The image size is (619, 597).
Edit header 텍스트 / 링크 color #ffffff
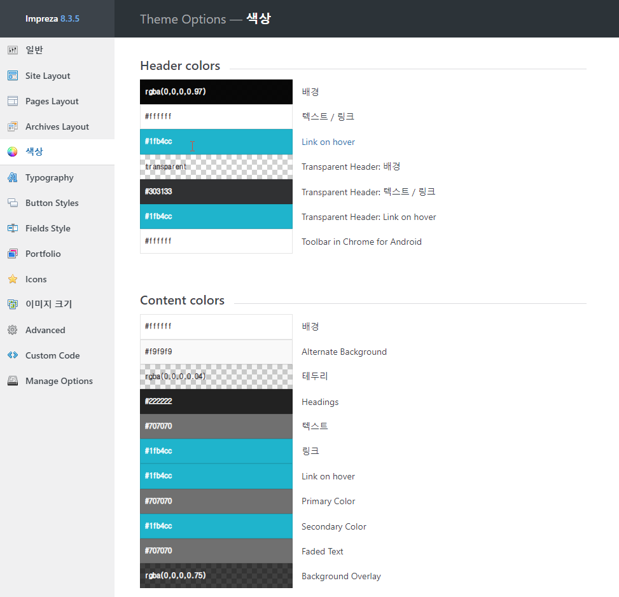tap(216, 116)
